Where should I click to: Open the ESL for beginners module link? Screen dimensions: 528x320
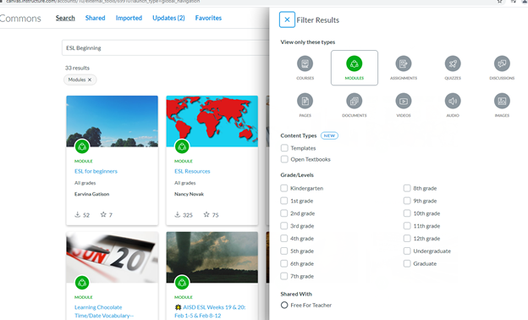[x=96, y=171]
